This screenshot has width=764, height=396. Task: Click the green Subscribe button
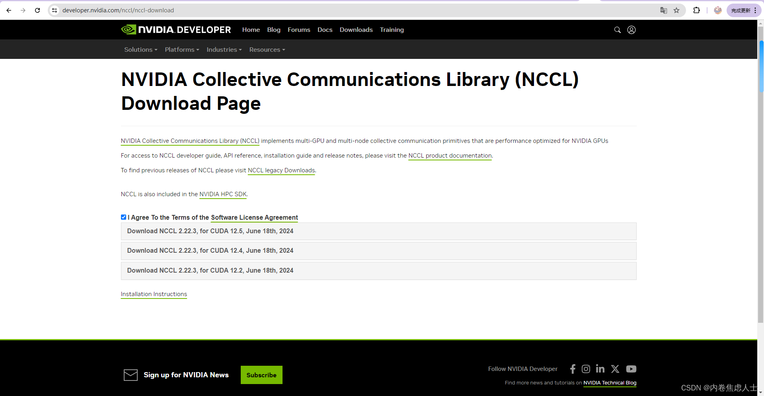(261, 375)
